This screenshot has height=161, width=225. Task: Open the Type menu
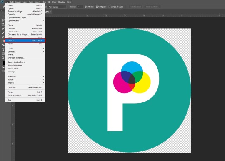[x=31, y=2]
